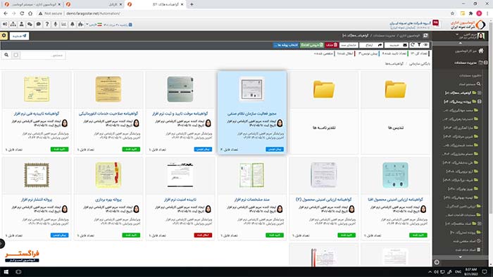Click the round plus icon at sidebar bottom

[437, 262]
